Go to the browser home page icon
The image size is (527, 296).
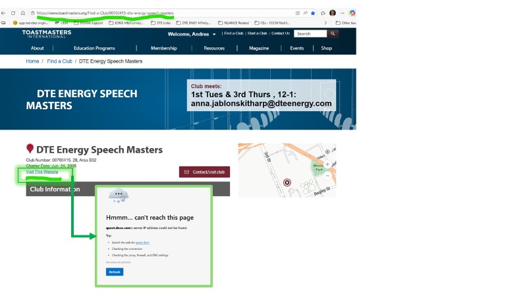coord(23,12)
